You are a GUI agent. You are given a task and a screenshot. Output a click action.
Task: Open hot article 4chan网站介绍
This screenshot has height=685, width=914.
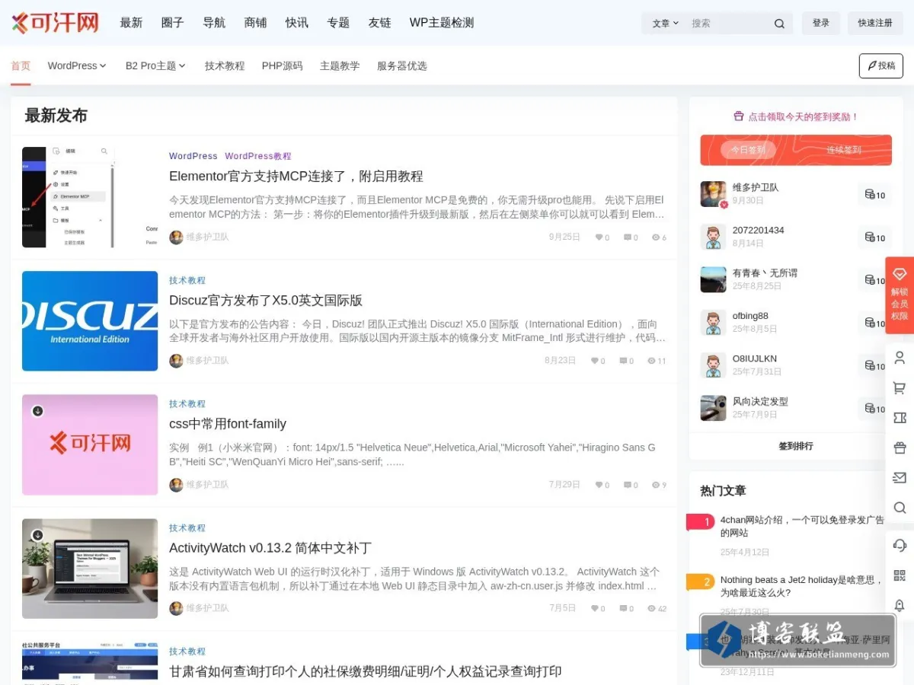[802, 527]
